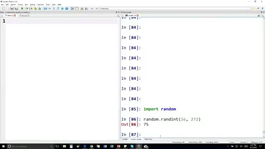Open preferences with the wrench icon
265x149 pixels.
tap(82, 8)
